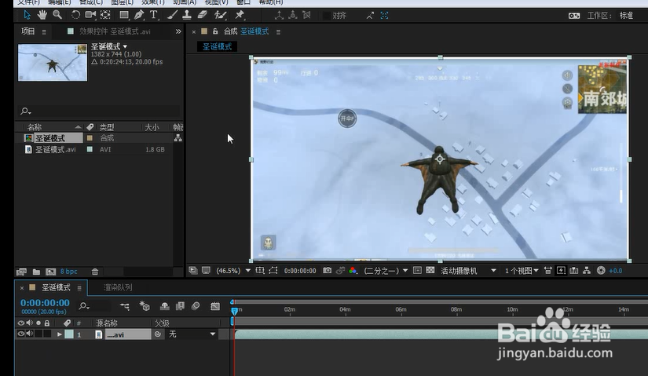Open the 圣诞模式 thumbnail name dropdown arrow
Image resolution: width=648 pixels, height=376 pixels.
click(125, 46)
